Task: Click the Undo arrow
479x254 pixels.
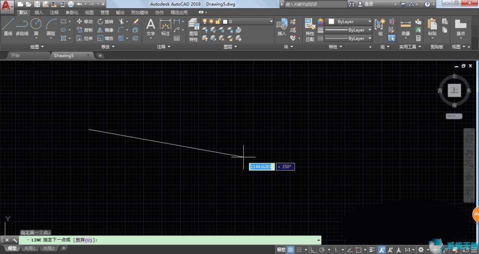Action: 79,4
